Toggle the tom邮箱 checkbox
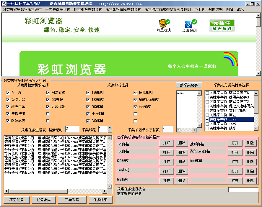Screen dimensions: 262x207 tap(135, 107)
